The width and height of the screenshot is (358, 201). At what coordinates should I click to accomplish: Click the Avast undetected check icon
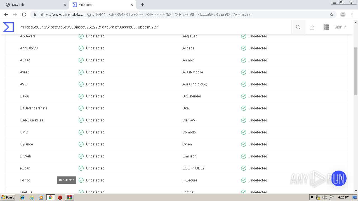click(x=81, y=72)
